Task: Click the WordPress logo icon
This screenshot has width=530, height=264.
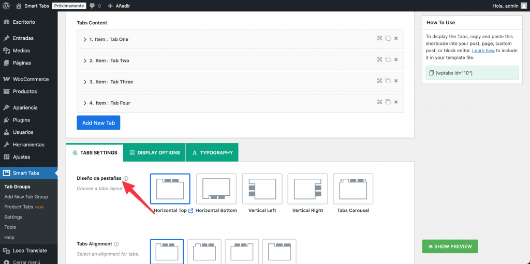Action: click(x=6, y=6)
